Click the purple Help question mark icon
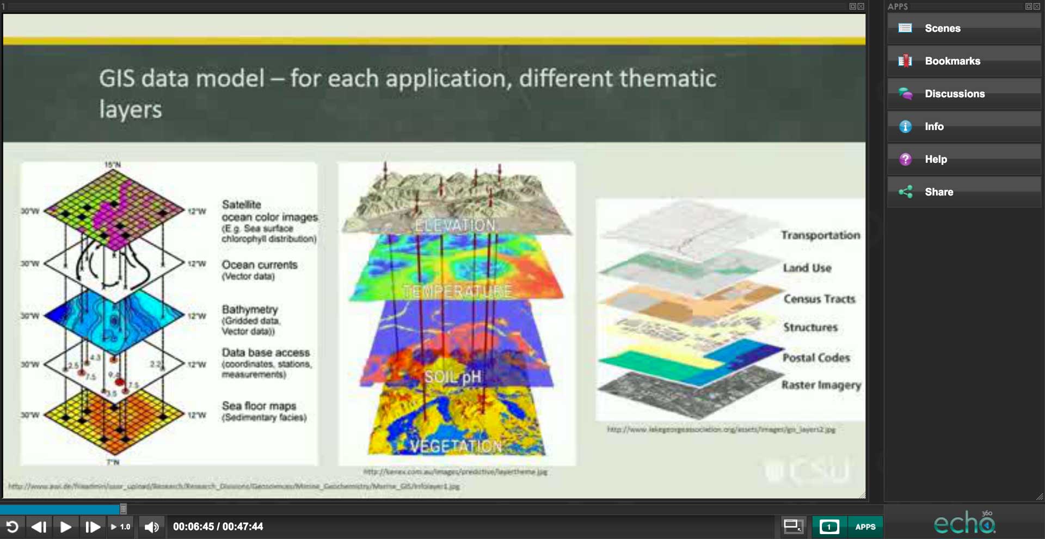1045x539 pixels. point(906,159)
